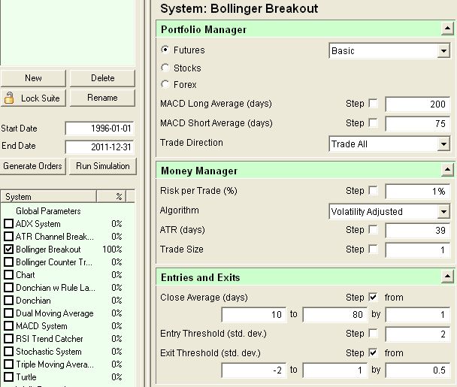This screenshot has height=387, width=457.
Task: Collapse the Portfolio Manager section
Action: [447, 29]
